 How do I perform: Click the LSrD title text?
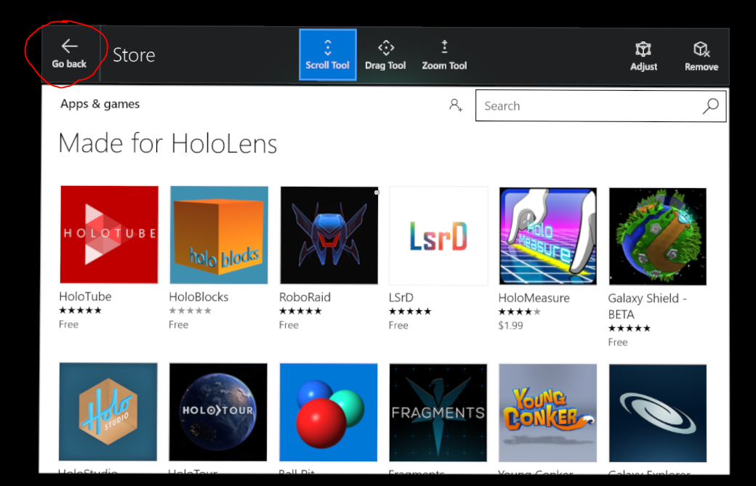[x=401, y=298]
